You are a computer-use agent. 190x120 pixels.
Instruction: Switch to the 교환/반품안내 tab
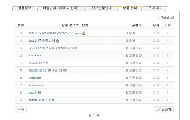101,8
